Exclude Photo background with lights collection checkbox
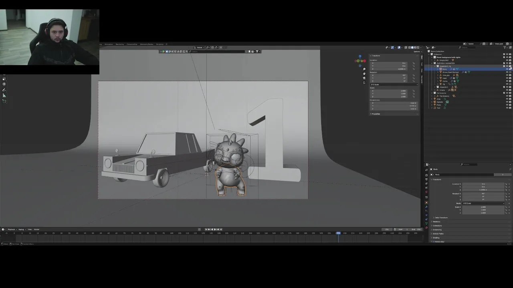The height and width of the screenshot is (288, 513). tap(504, 57)
